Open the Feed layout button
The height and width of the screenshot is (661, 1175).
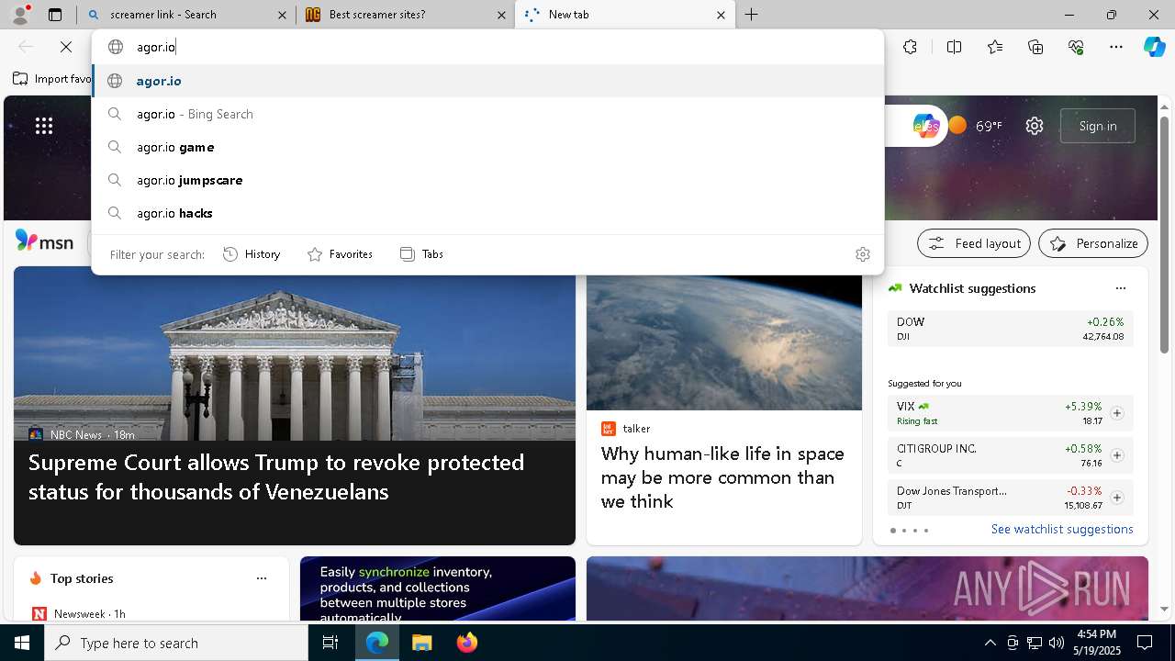point(974,243)
